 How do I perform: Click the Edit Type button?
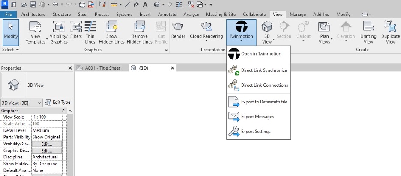coord(58,103)
